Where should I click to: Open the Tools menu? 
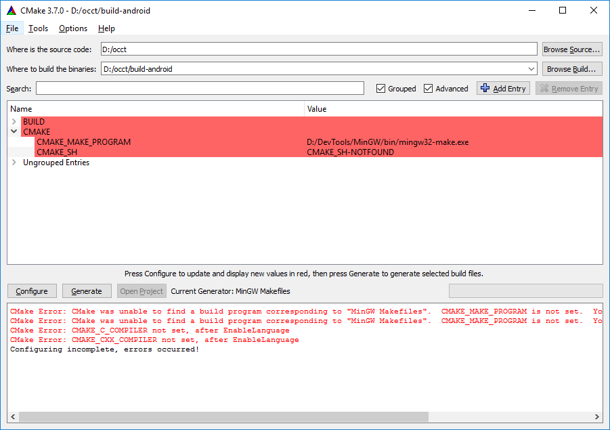tap(38, 28)
